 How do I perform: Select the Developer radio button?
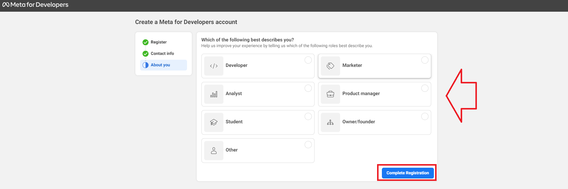tap(308, 60)
